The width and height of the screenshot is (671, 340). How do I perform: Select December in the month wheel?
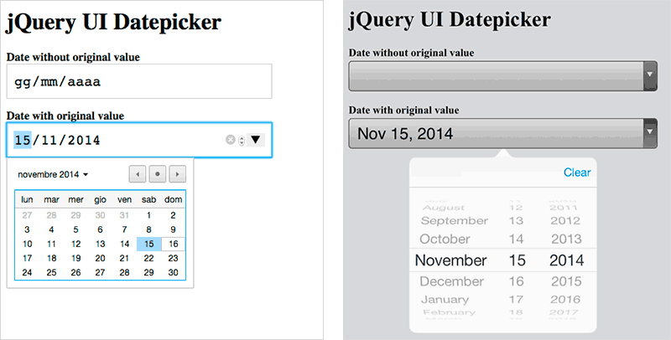click(451, 281)
